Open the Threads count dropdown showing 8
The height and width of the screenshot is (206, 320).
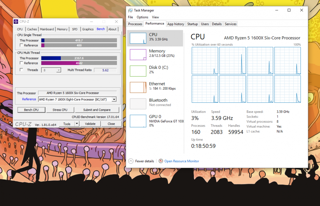51,70
